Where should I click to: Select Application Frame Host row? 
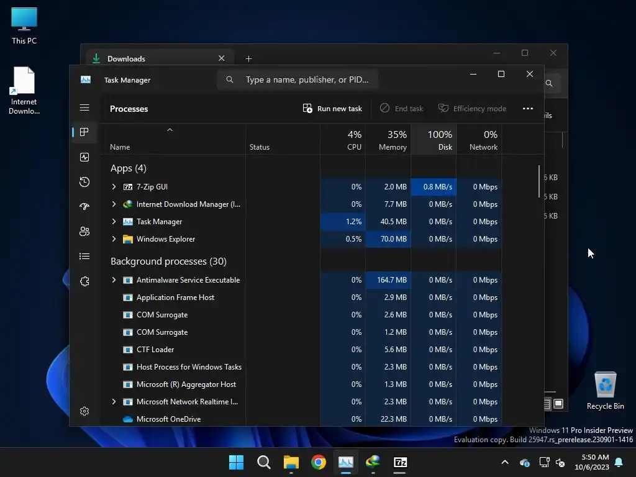click(301, 298)
